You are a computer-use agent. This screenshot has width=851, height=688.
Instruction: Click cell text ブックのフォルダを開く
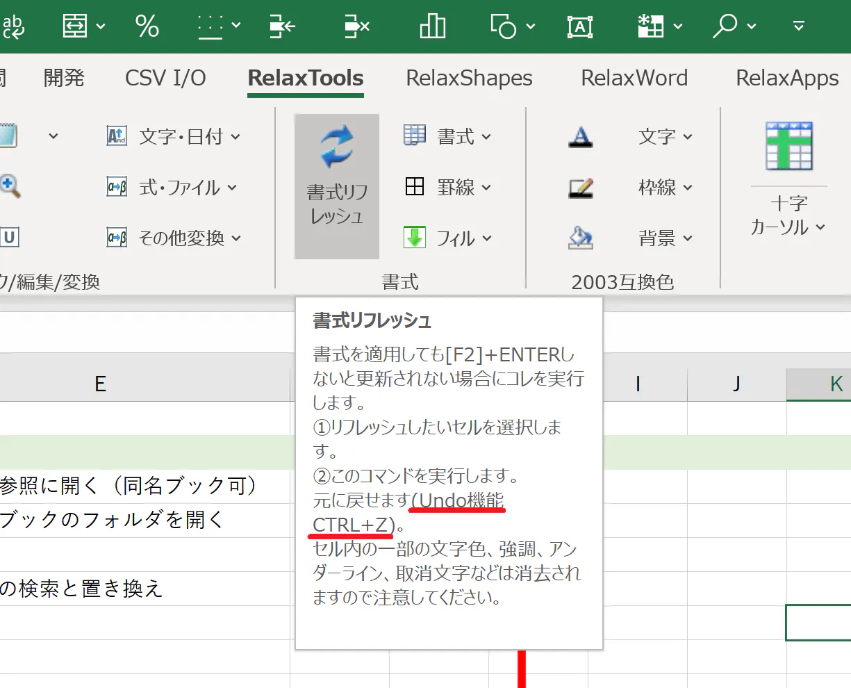[112, 520]
